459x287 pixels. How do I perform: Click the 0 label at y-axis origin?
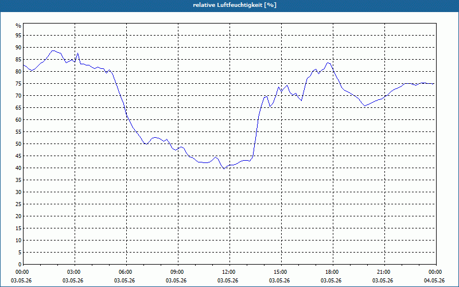[20, 265]
